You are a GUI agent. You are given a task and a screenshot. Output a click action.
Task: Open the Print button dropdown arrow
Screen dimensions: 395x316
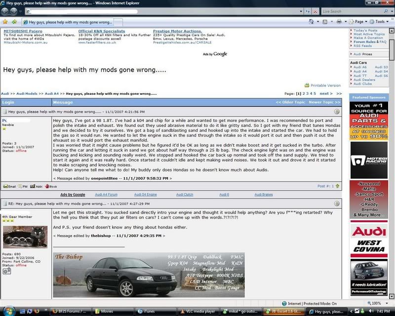pos(345,22)
